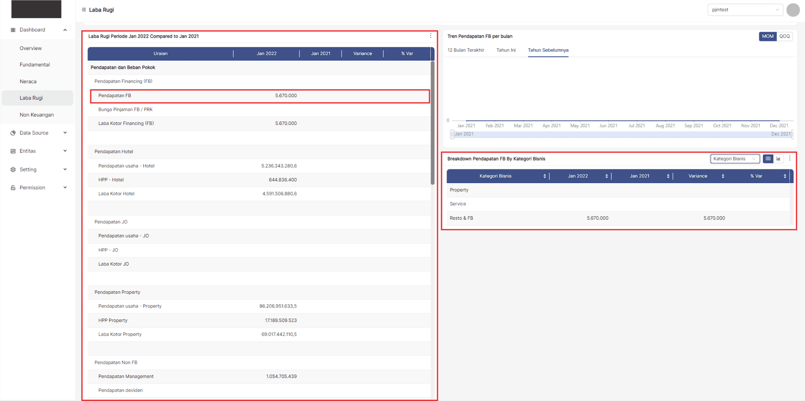This screenshot has height=401, width=805.
Task: Go to the Neraca sidebar page
Action: tap(28, 82)
